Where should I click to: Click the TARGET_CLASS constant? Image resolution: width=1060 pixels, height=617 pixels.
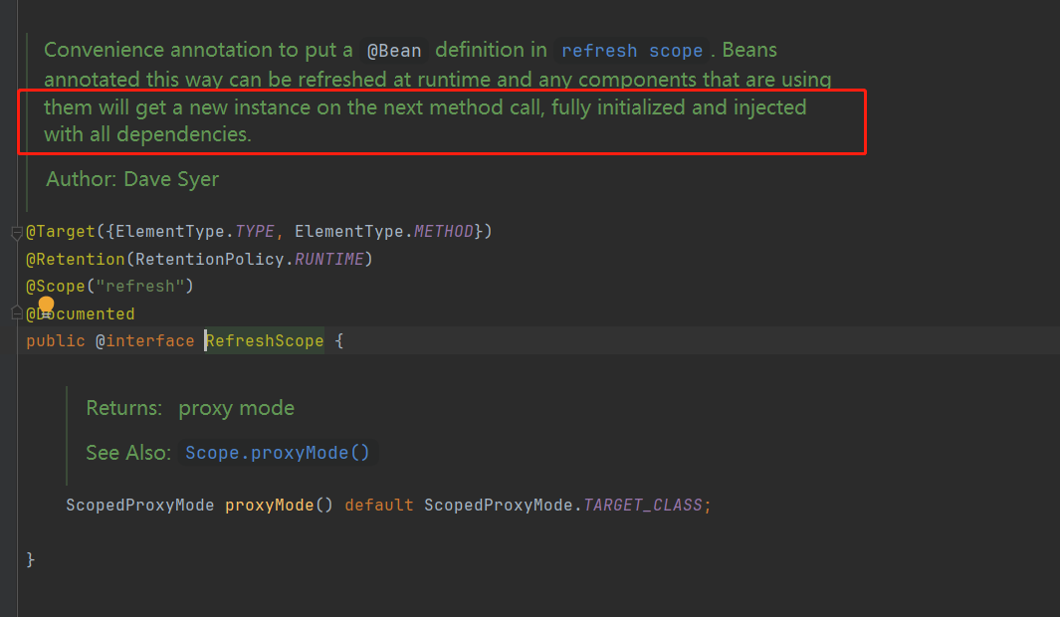coord(643,505)
